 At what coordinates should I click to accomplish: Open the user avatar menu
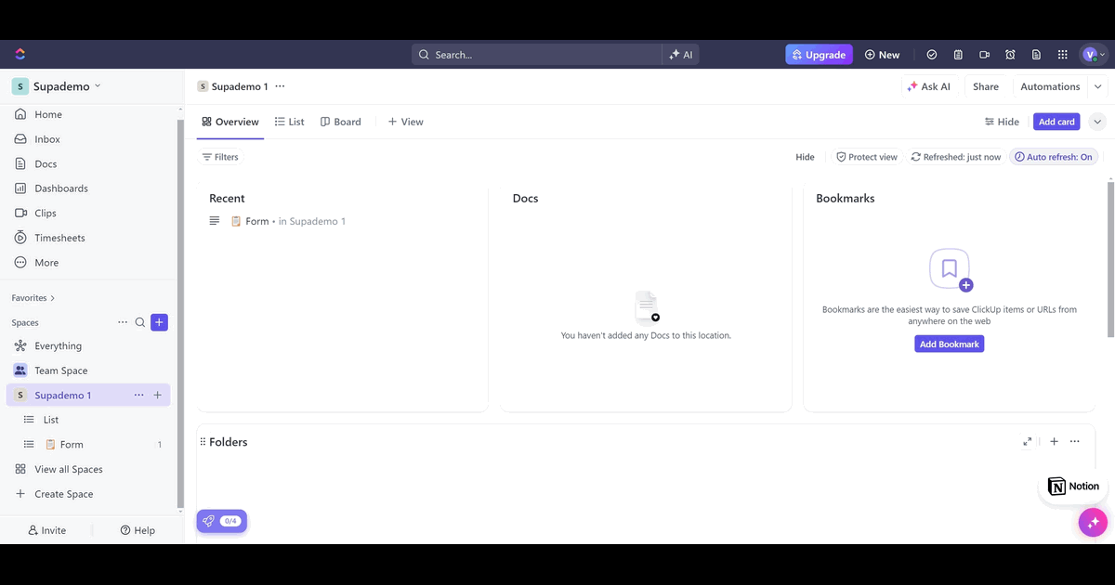[x=1094, y=55]
